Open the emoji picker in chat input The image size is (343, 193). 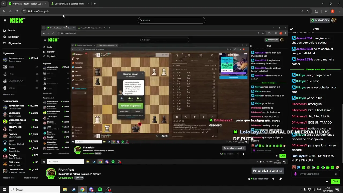pos(336,174)
